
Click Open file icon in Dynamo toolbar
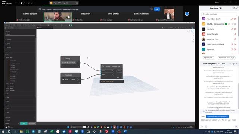(9, 28)
